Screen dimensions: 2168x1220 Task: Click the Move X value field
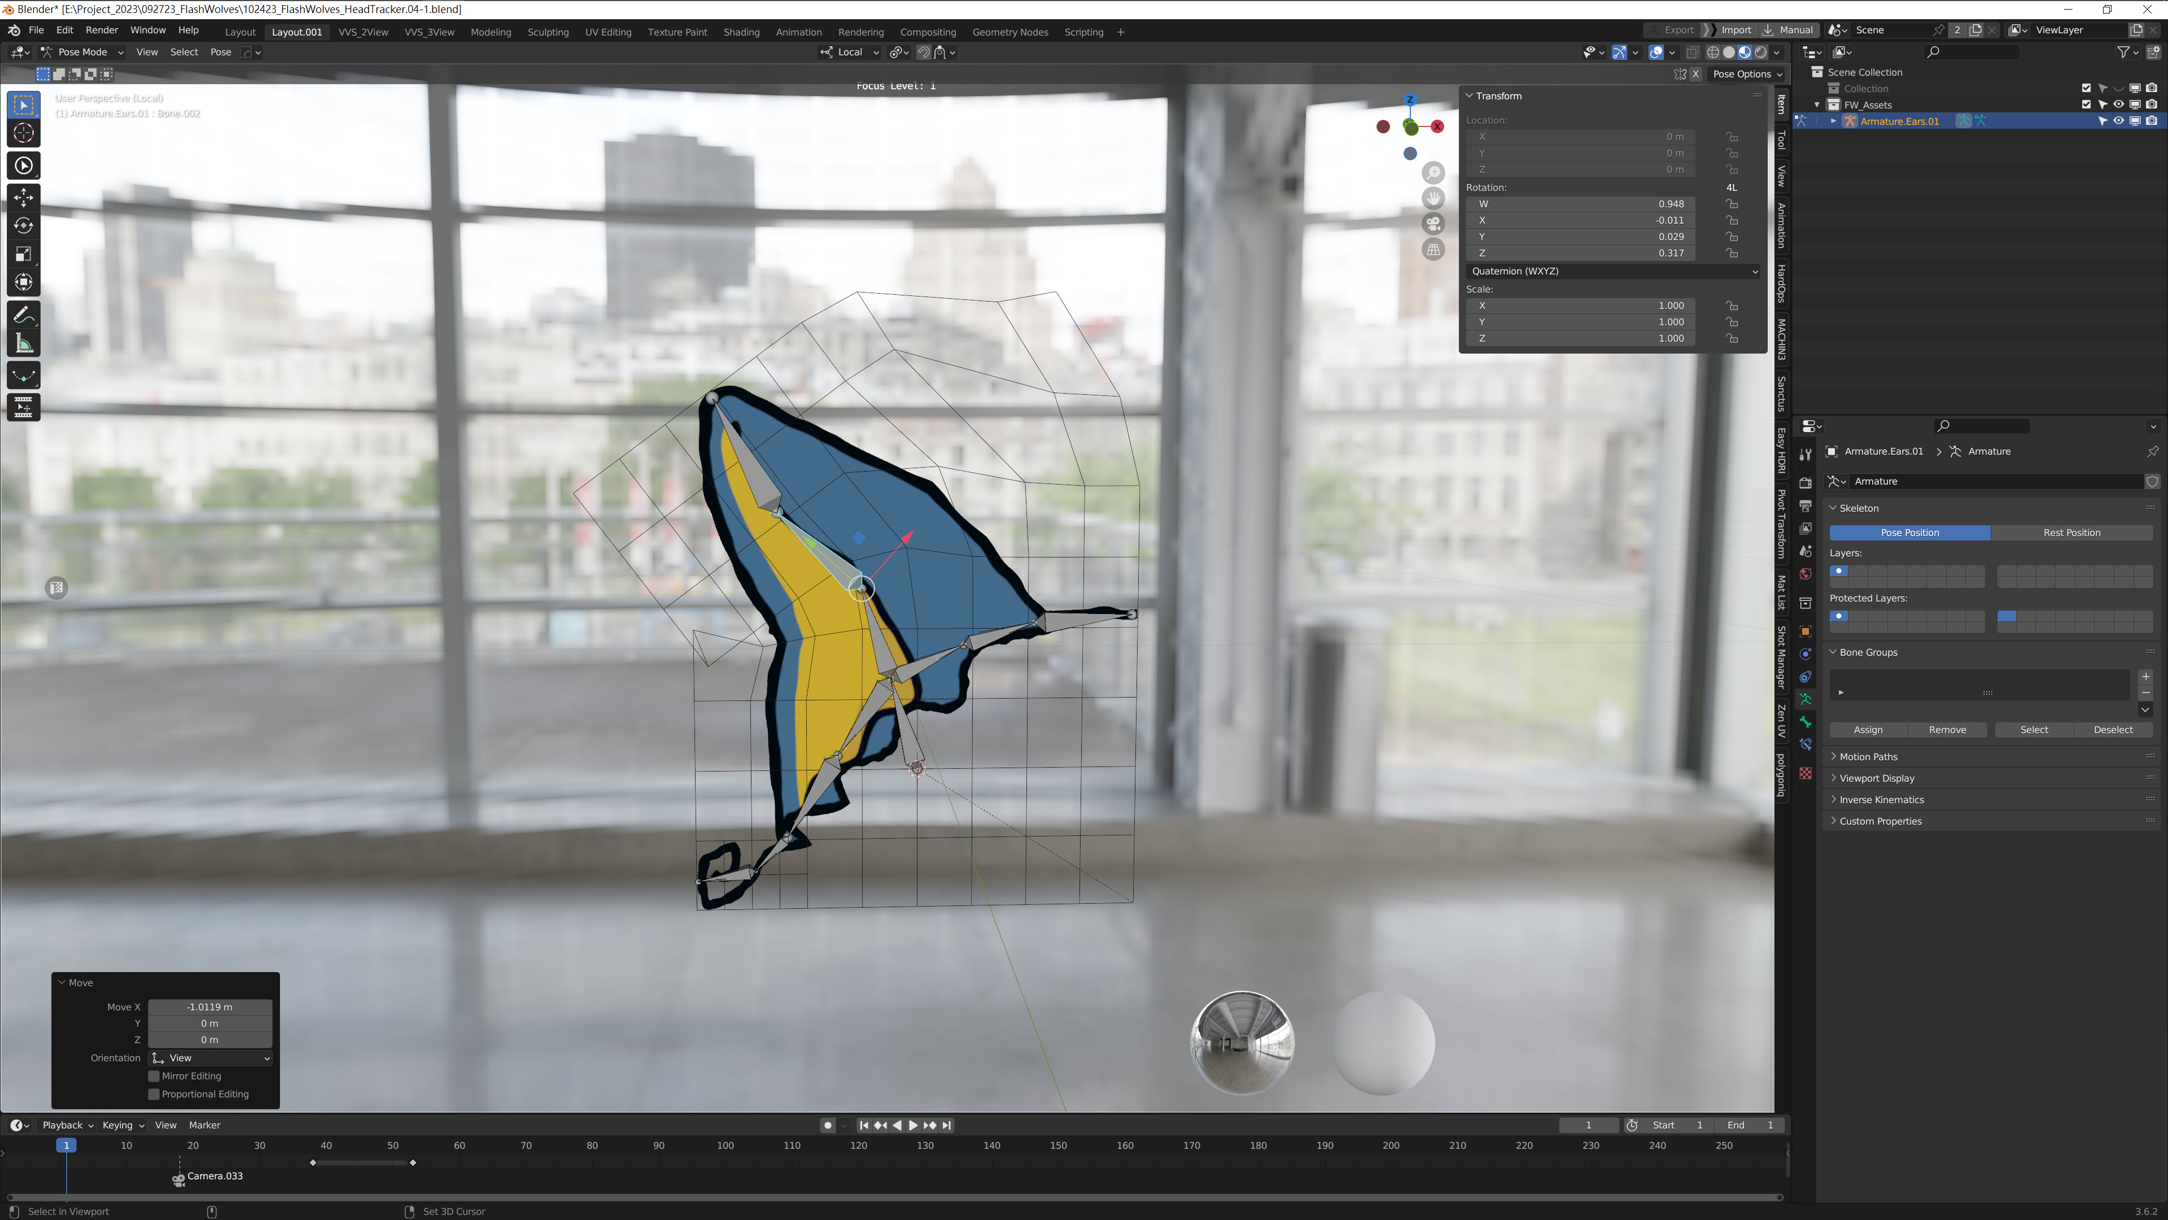[209, 1007]
